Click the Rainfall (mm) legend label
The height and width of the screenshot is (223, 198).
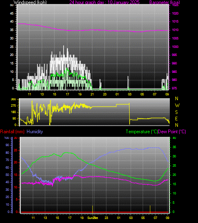(12, 132)
